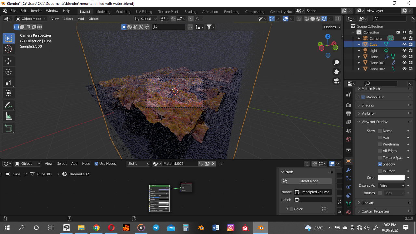The image size is (416, 234).
Task: Click the pan view hand icon
Action: point(336,71)
